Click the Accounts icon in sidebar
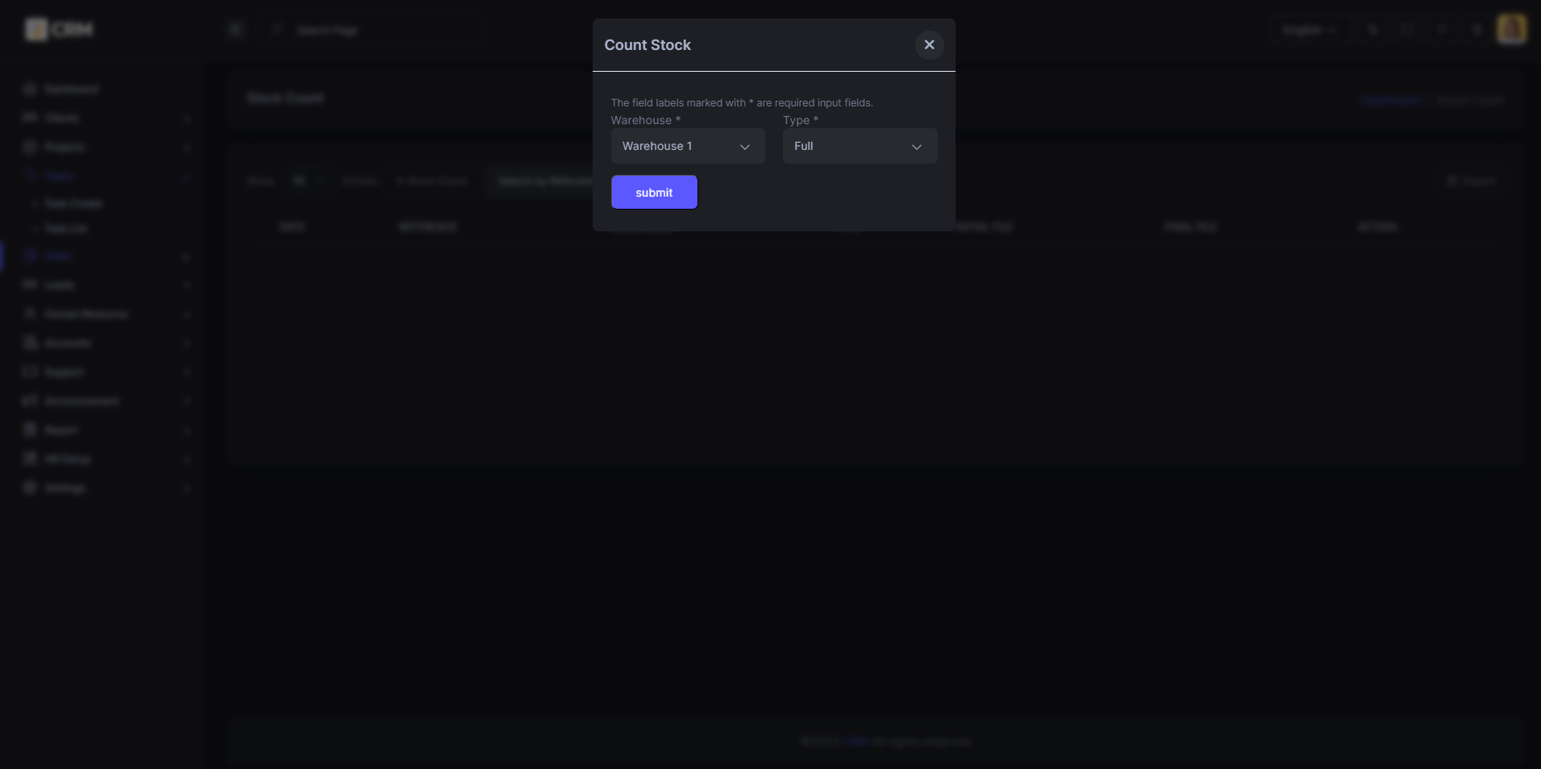1541x769 pixels. (x=31, y=343)
